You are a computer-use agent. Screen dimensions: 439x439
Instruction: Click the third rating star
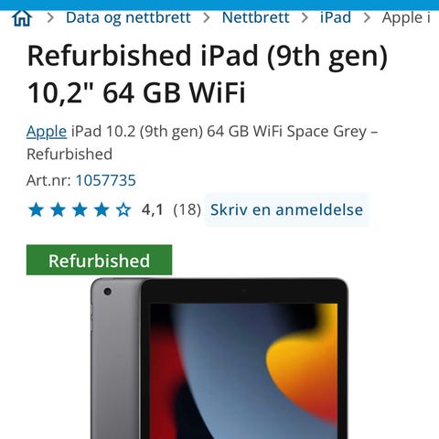[x=80, y=209]
